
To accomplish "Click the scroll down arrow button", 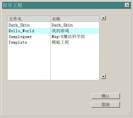I will coord(104,77).
